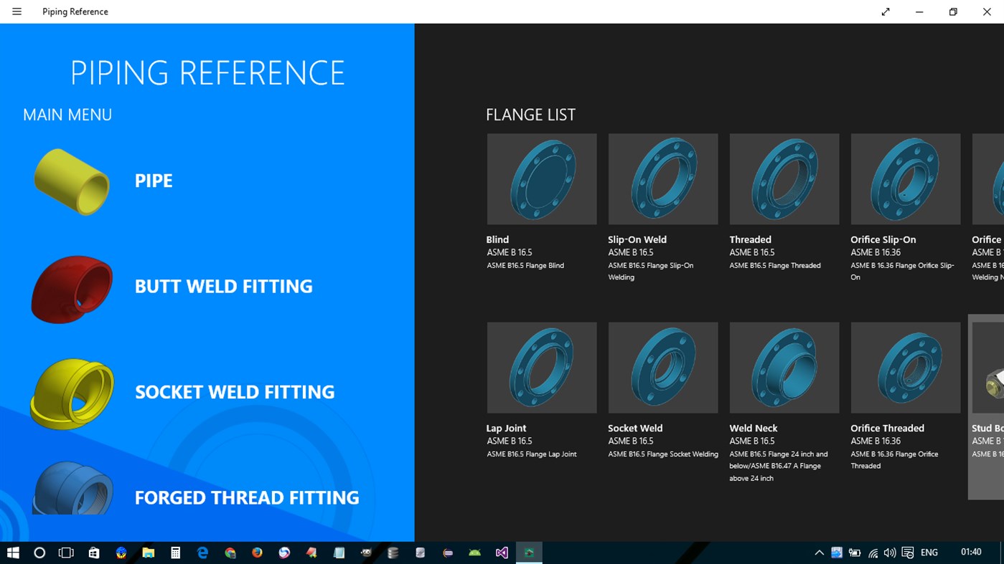Select the yellow Pipe icon in main menu
The image size is (1004, 564).
71,181
